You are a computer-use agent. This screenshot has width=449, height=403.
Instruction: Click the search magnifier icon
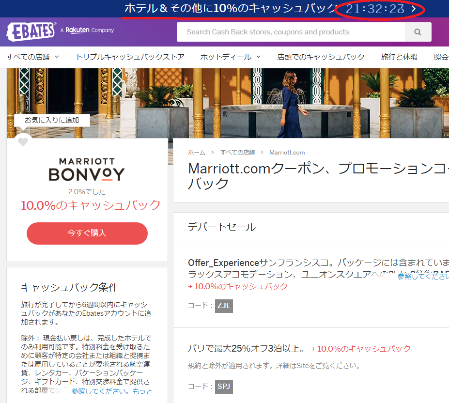pos(418,32)
